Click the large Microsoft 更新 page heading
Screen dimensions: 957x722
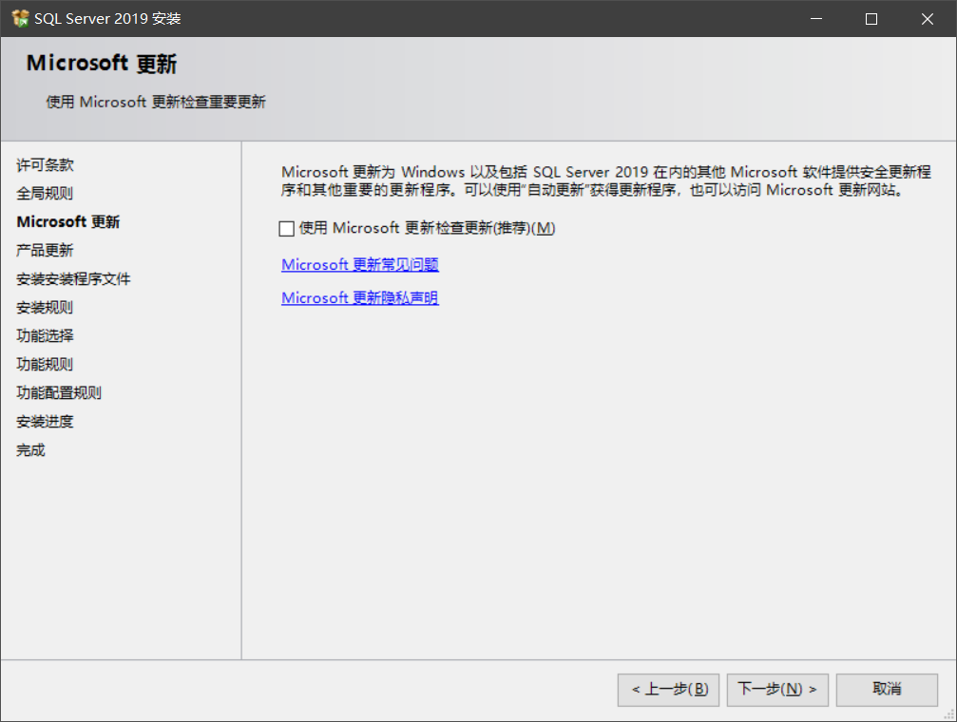click(102, 64)
